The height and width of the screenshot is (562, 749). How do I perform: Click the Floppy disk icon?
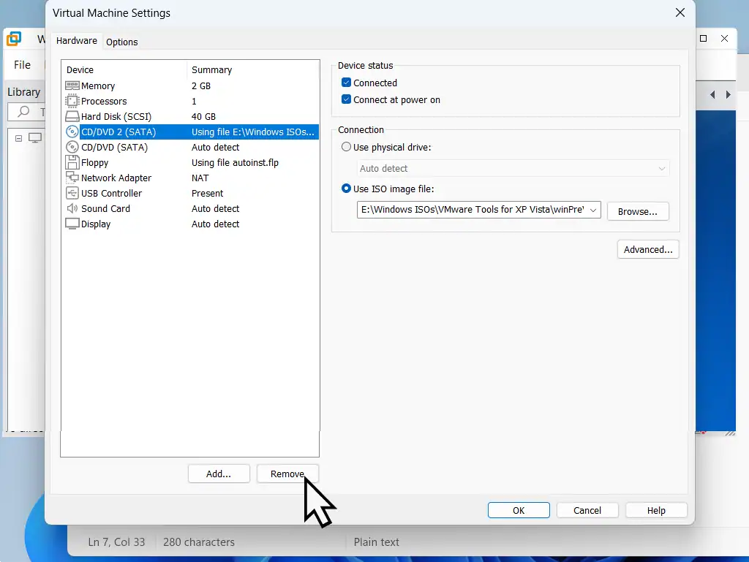coord(72,162)
